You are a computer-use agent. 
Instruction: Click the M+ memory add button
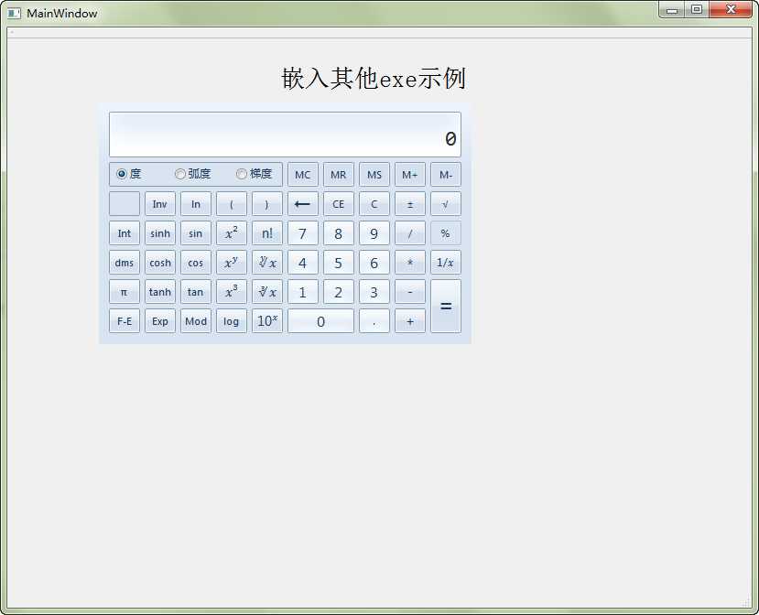click(410, 175)
